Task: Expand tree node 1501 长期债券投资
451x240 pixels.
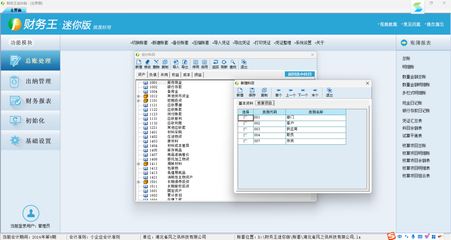Action: [x=138, y=182]
